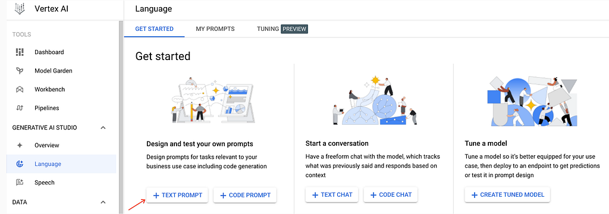Select the Overview sparkle icon

point(20,145)
